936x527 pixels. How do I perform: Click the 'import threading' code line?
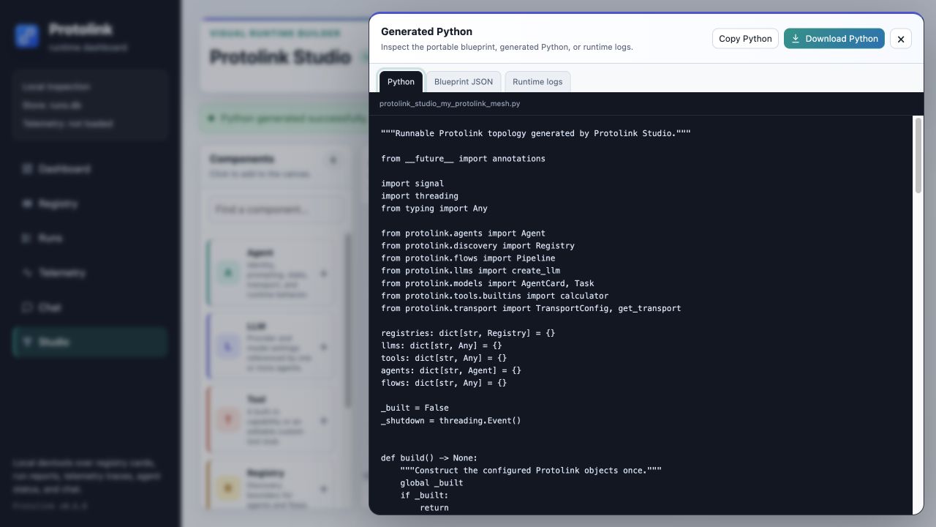420,196
